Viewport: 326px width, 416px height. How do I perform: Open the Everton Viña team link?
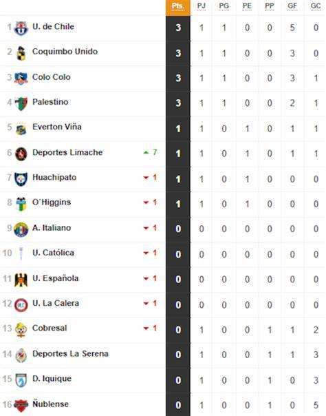click(x=57, y=127)
